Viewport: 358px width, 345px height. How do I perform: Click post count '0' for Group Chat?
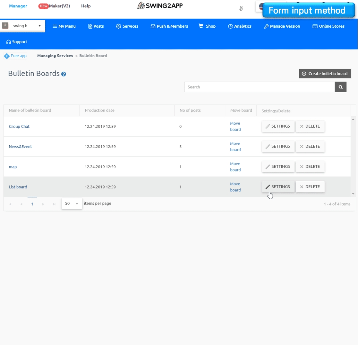(x=180, y=126)
